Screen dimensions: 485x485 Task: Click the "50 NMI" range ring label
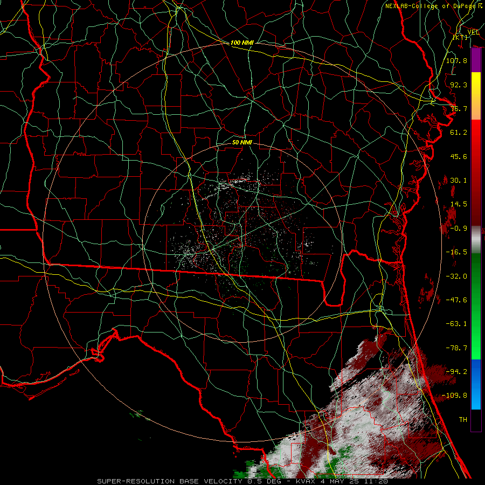pos(242,142)
